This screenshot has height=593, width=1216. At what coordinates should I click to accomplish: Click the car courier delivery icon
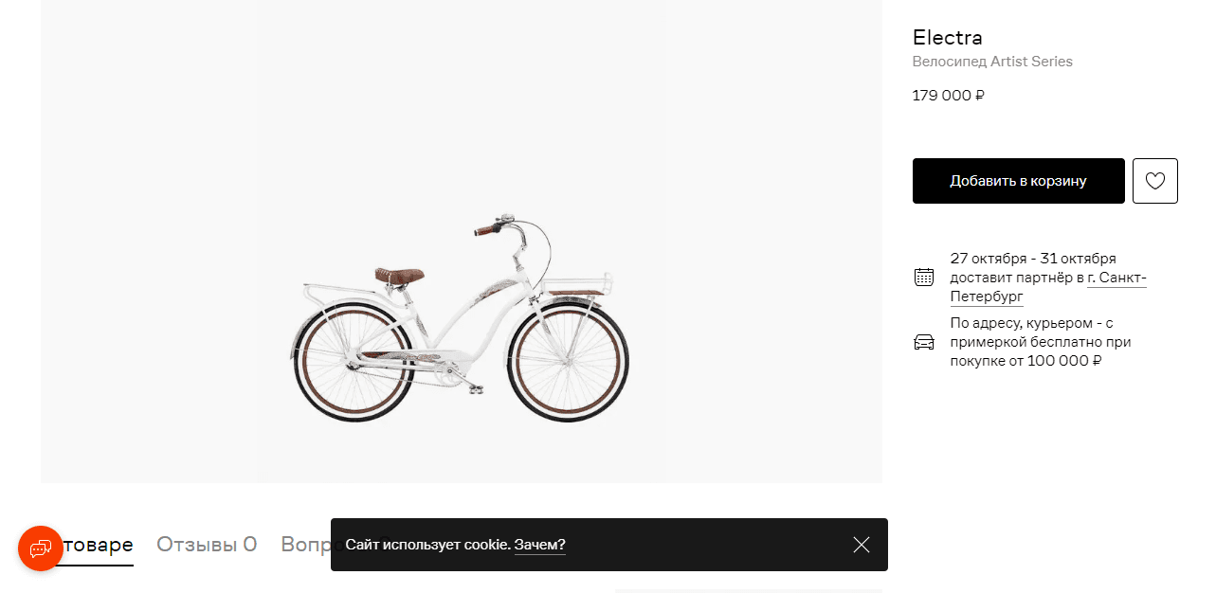click(x=924, y=342)
